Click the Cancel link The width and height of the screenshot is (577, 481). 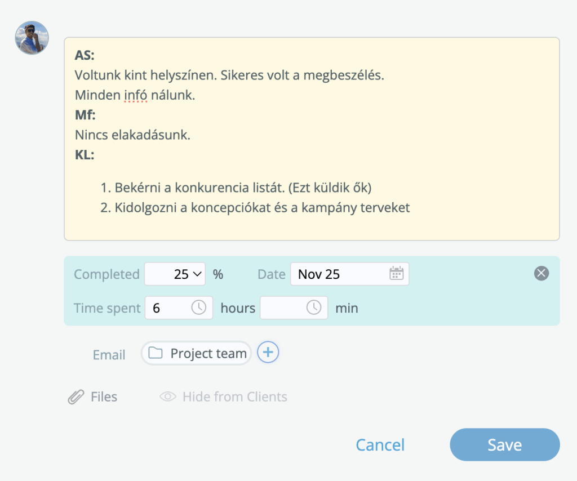(380, 445)
